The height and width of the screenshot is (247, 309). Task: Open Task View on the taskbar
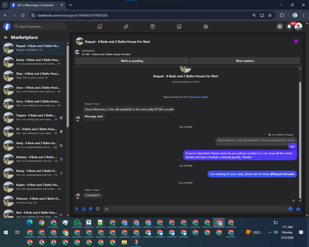click(x=17, y=232)
